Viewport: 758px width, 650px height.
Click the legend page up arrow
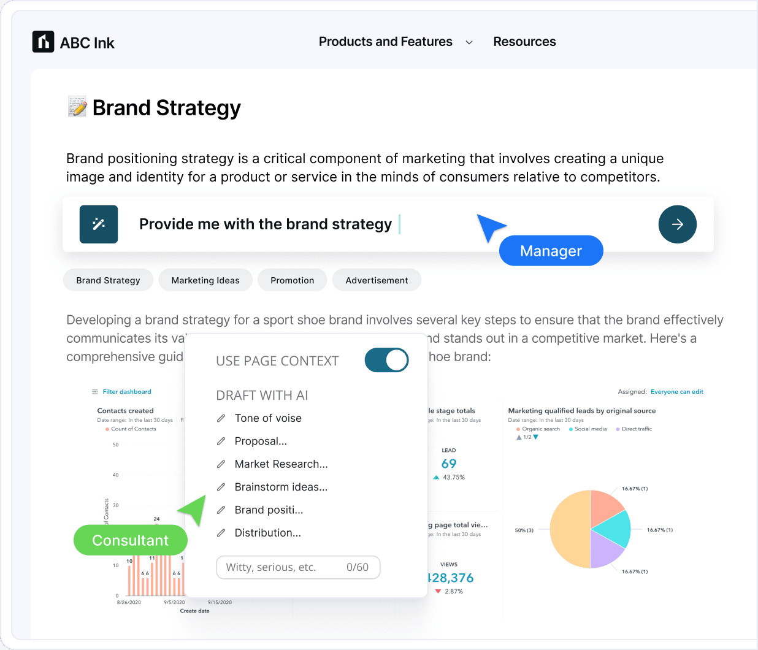[519, 437]
